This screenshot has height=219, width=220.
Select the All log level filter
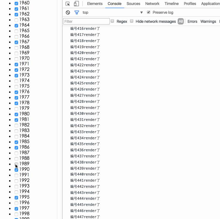point(181,21)
